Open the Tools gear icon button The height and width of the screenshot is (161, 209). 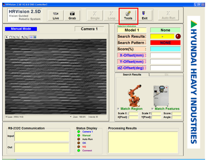[128, 15]
